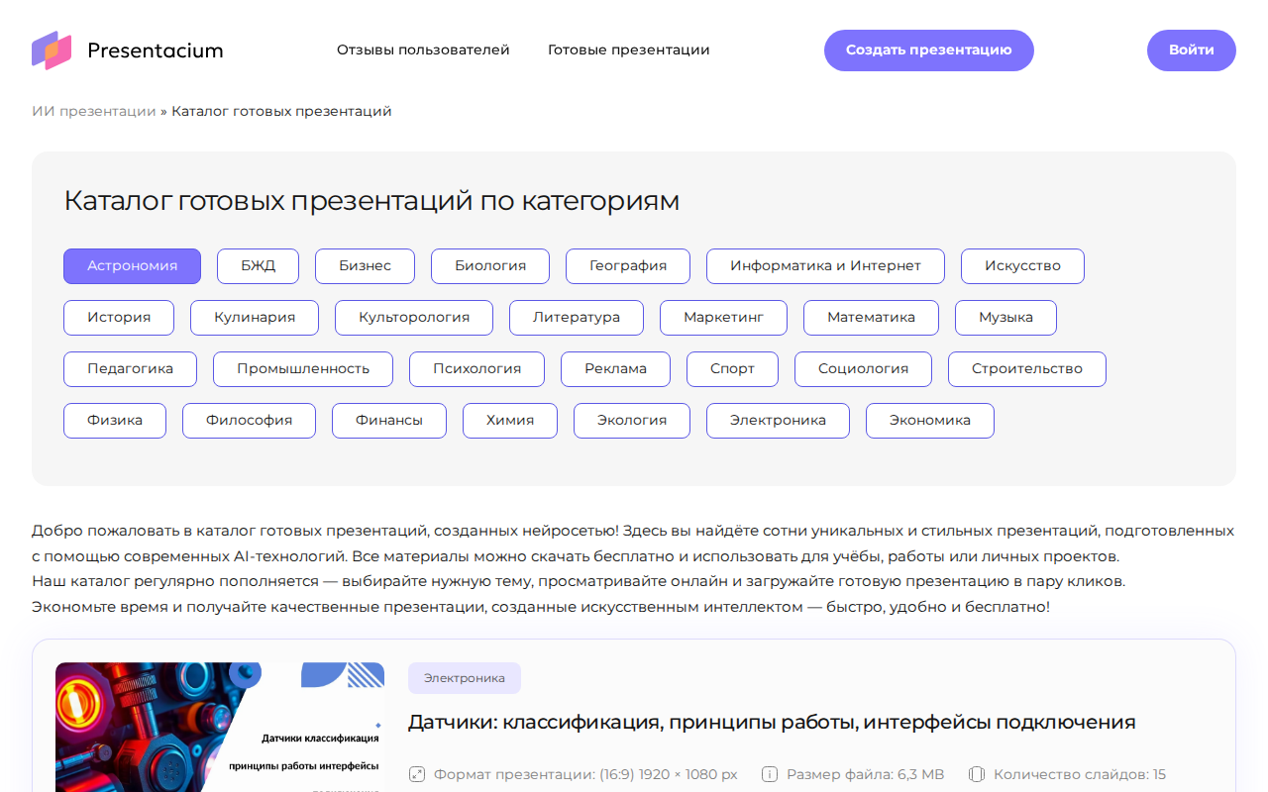Show Психология presentations
The image size is (1268, 792).
(x=477, y=369)
